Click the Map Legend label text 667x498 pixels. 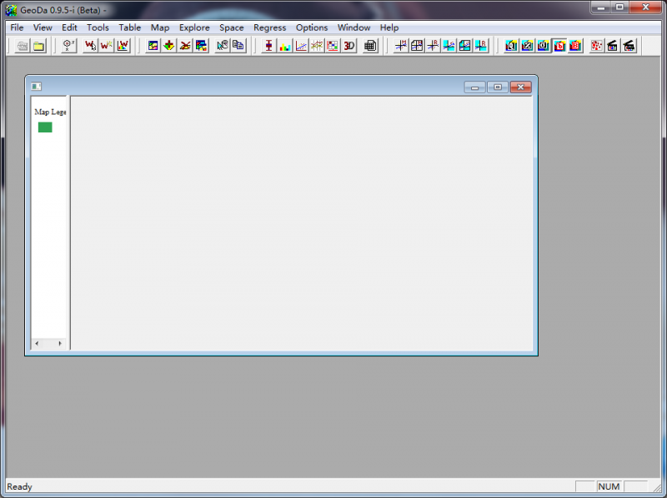point(50,112)
